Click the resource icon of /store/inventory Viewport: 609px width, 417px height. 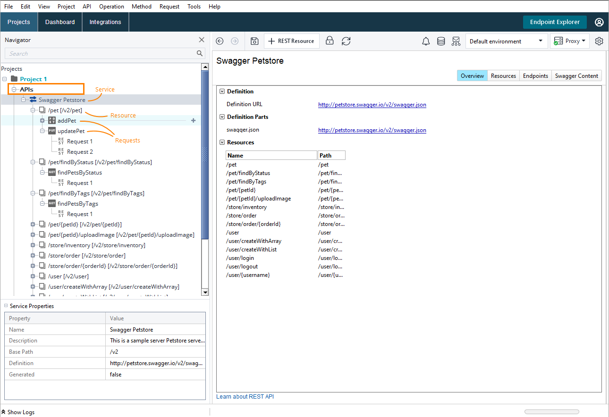click(42, 245)
